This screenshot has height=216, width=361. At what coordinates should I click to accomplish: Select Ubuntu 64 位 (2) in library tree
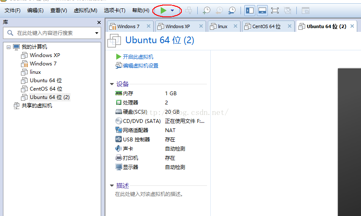pos(50,97)
